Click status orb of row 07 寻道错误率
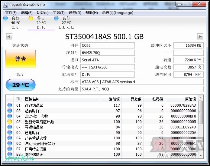This screenshot has height=166, width=210. point(10,127)
